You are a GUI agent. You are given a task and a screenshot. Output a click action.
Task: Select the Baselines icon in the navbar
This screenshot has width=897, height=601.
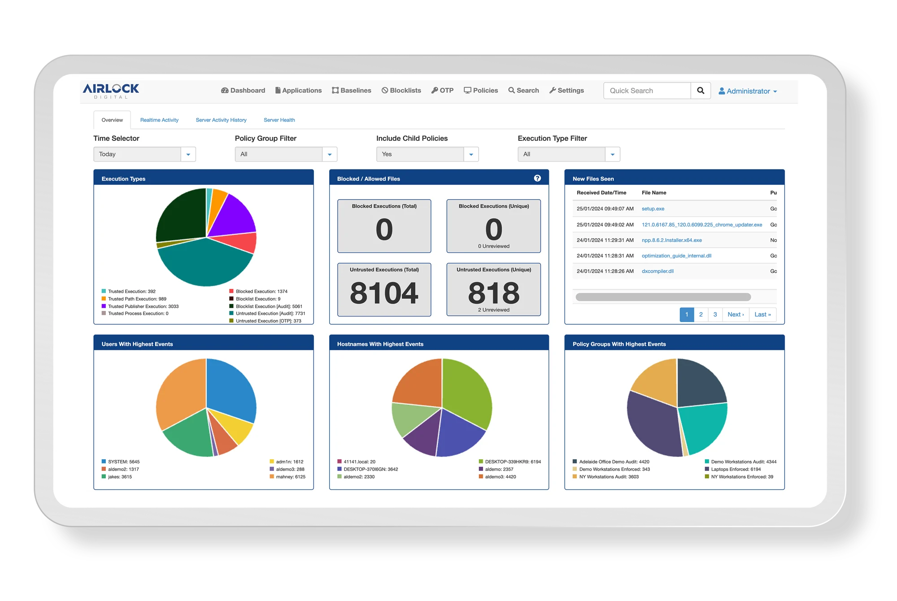(335, 90)
